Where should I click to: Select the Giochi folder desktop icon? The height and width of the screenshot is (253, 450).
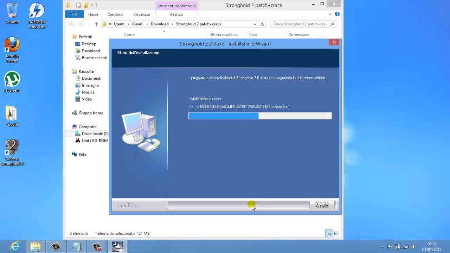12,116
